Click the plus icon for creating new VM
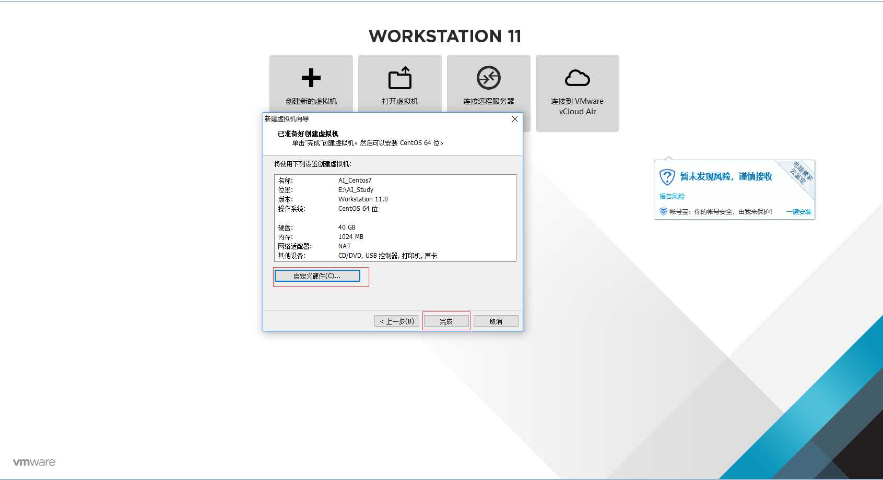This screenshot has height=480, width=883. pos(311,78)
